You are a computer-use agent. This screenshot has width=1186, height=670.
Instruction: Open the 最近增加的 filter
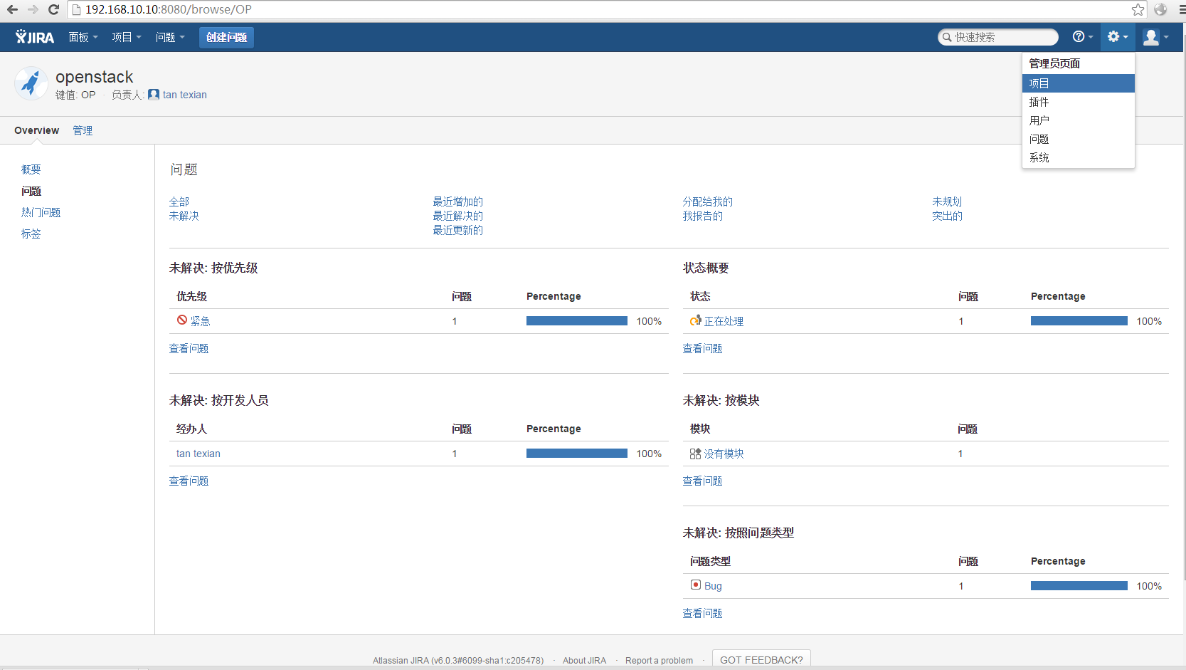[x=458, y=201]
